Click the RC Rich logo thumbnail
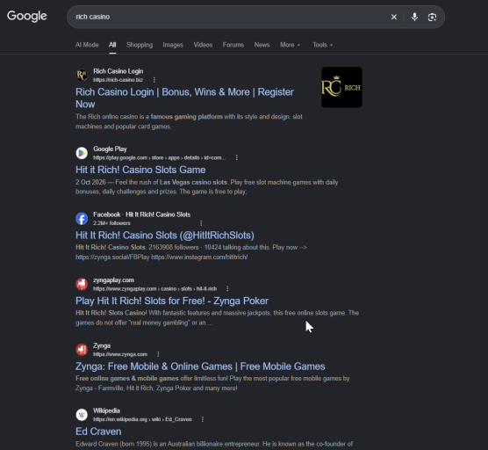This screenshot has height=450, width=488. (x=341, y=87)
